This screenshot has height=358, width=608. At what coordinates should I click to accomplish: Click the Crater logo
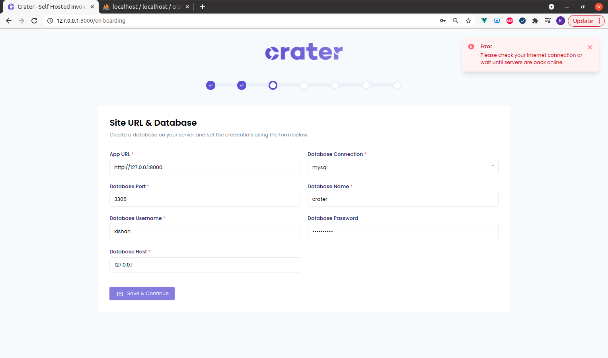coord(304,51)
